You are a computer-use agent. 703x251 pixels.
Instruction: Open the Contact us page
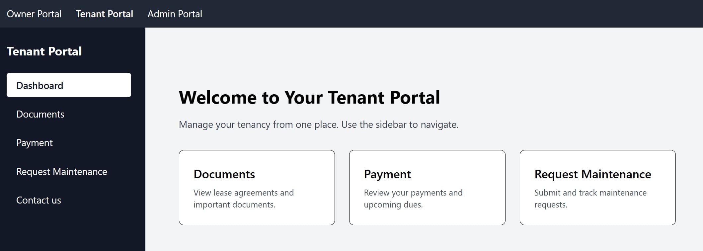(39, 200)
